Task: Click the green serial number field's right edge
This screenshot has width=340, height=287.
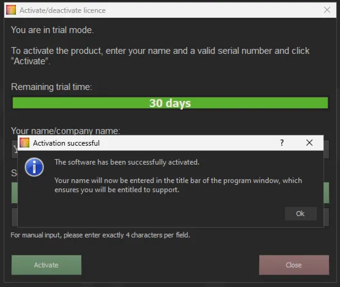Action: [327, 193]
